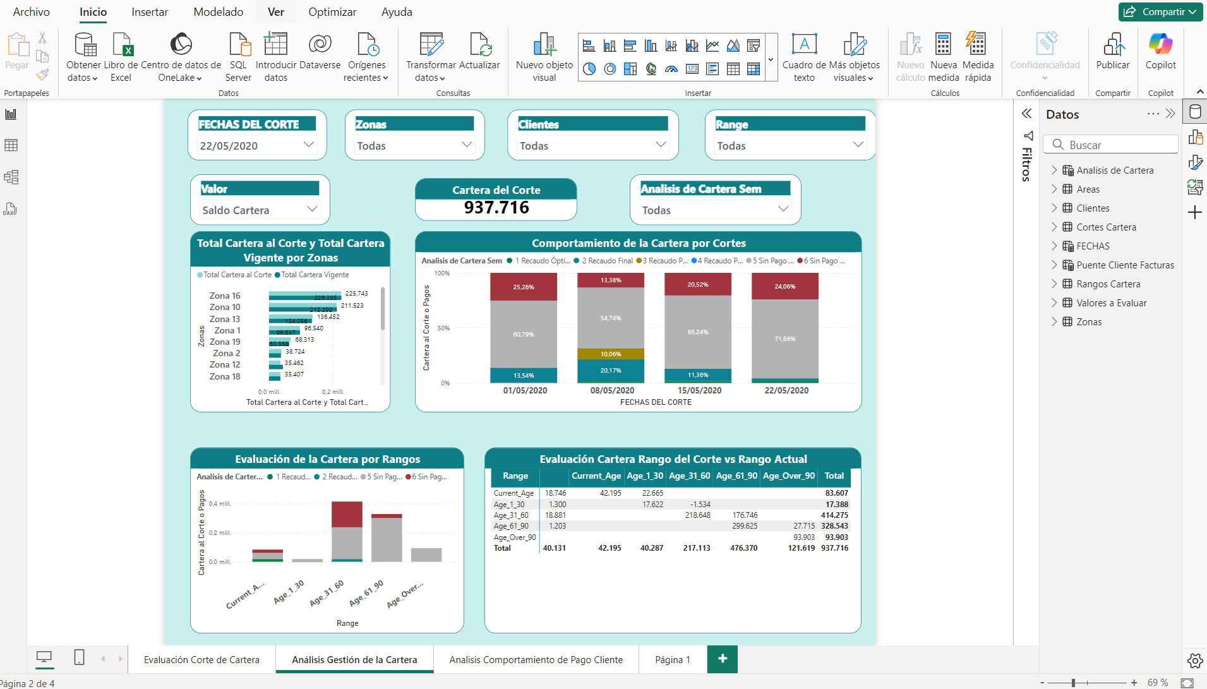Insert a Nuevo objeto visual
The image size is (1207, 689).
pyautogui.click(x=544, y=57)
